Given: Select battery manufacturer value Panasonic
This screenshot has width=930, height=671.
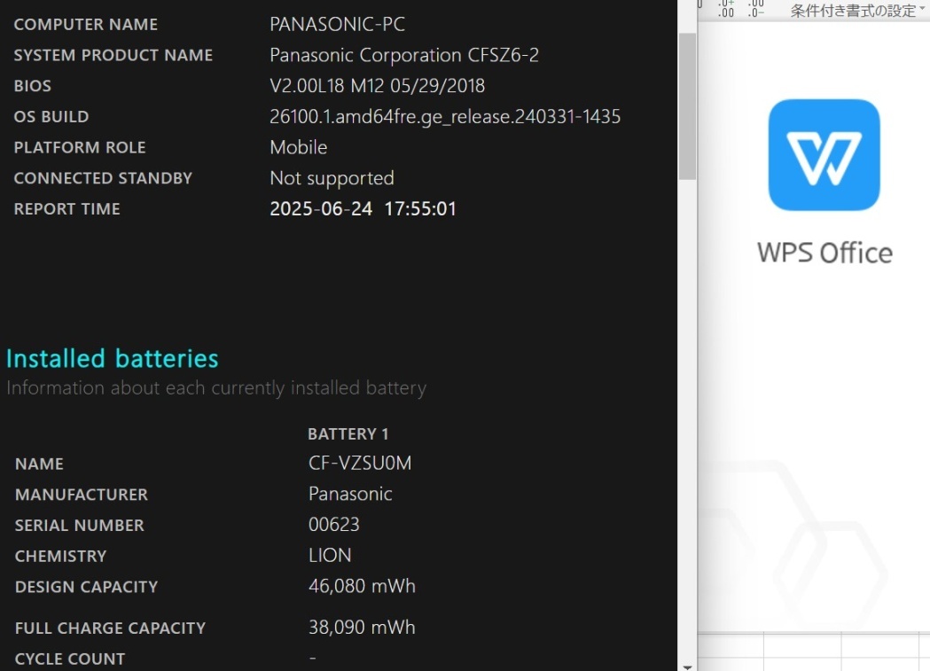Looking at the screenshot, I should (350, 494).
